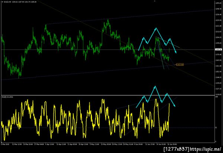223x153 pixels.
Task: Click the '6 Apr 13:00' time axis label
Action: [x=50, y=144]
